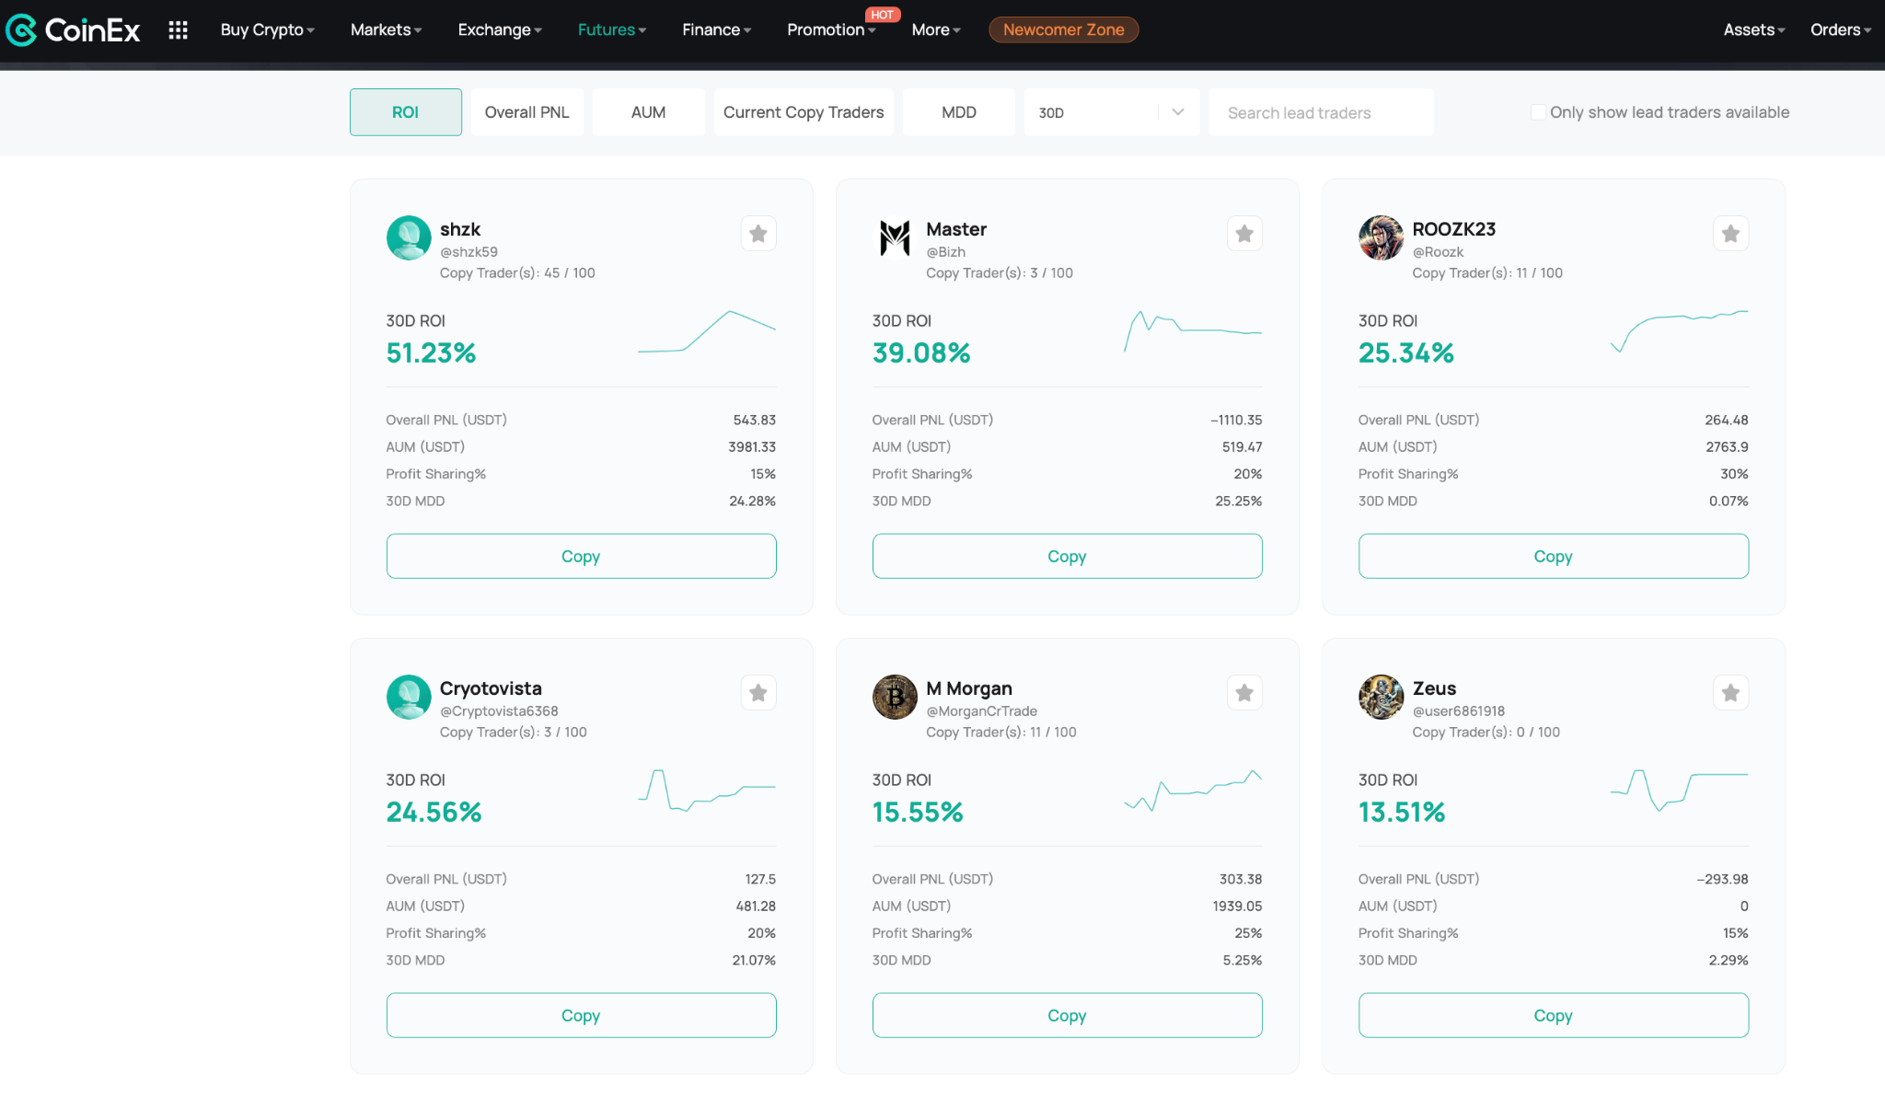The image size is (1885, 1097).
Task: Open the Futures menu dropdown
Action: pos(611,30)
